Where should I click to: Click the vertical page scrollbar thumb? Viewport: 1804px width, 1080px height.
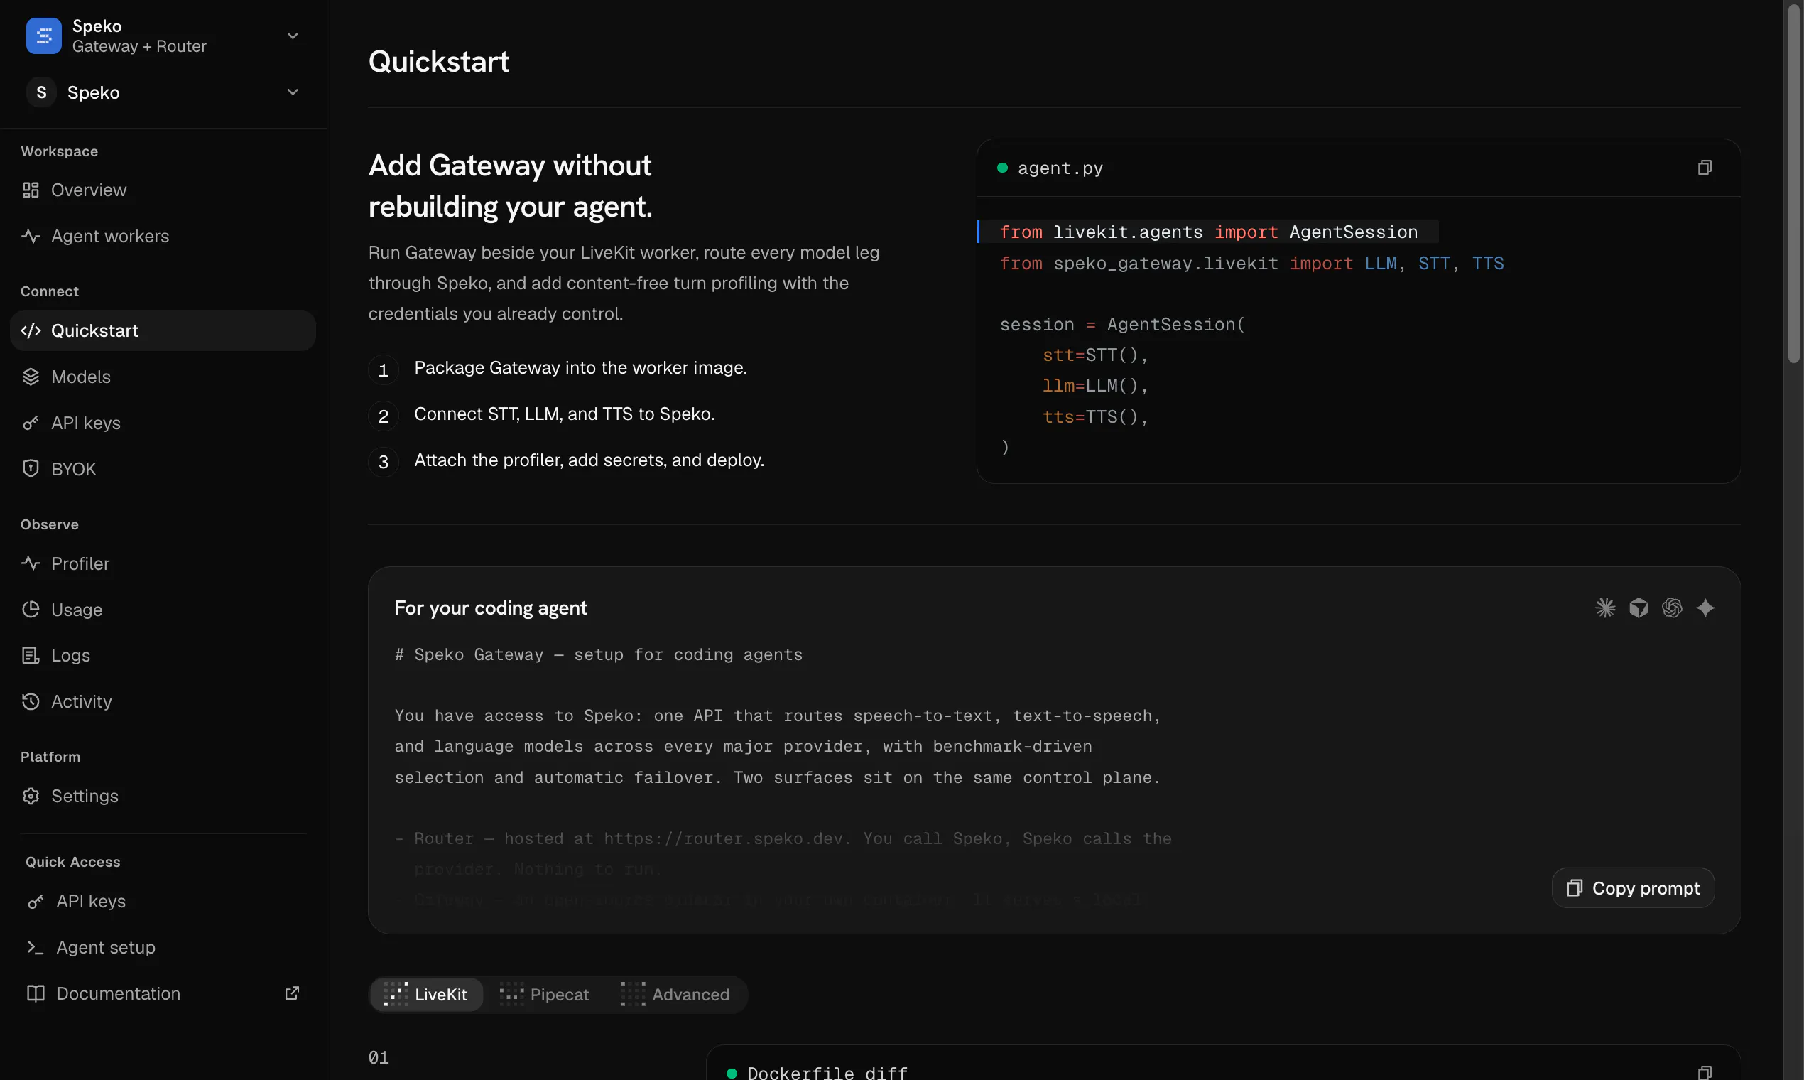(x=1794, y=182)
